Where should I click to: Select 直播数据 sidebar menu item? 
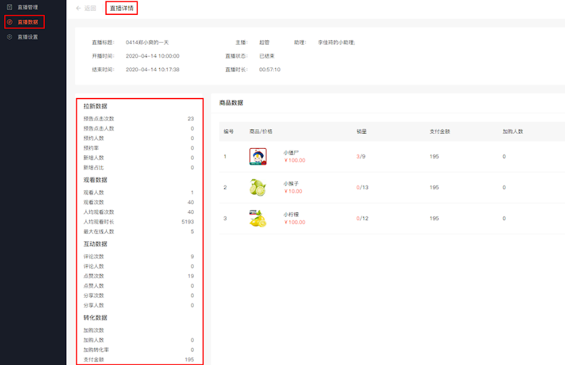tap(28, 22)
